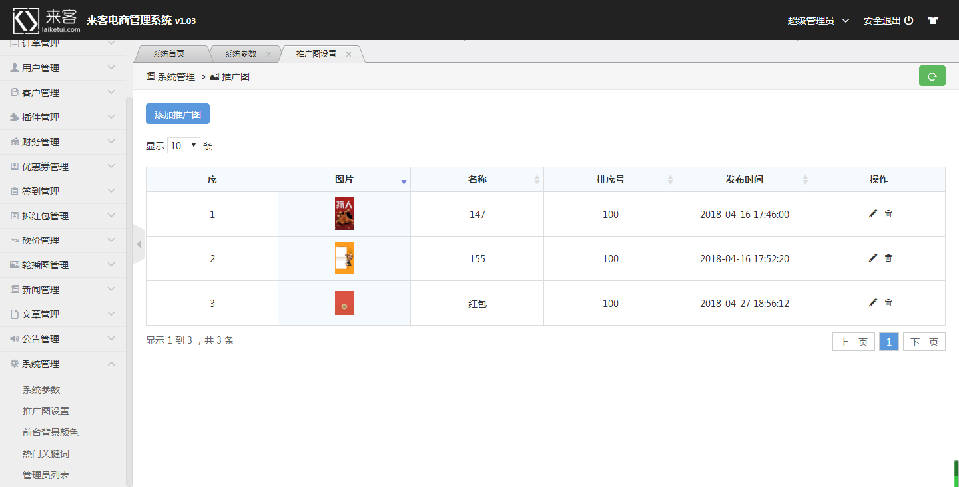This screenshot has width=959, height=487.
Task: Expand the 新闻管理 menu
Action: point(63,290)
